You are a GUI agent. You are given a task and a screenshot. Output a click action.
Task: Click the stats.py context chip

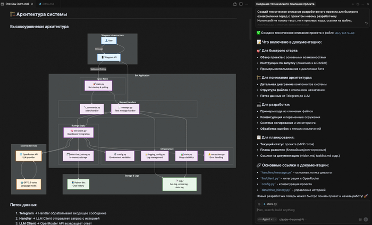tap(270, 204)
